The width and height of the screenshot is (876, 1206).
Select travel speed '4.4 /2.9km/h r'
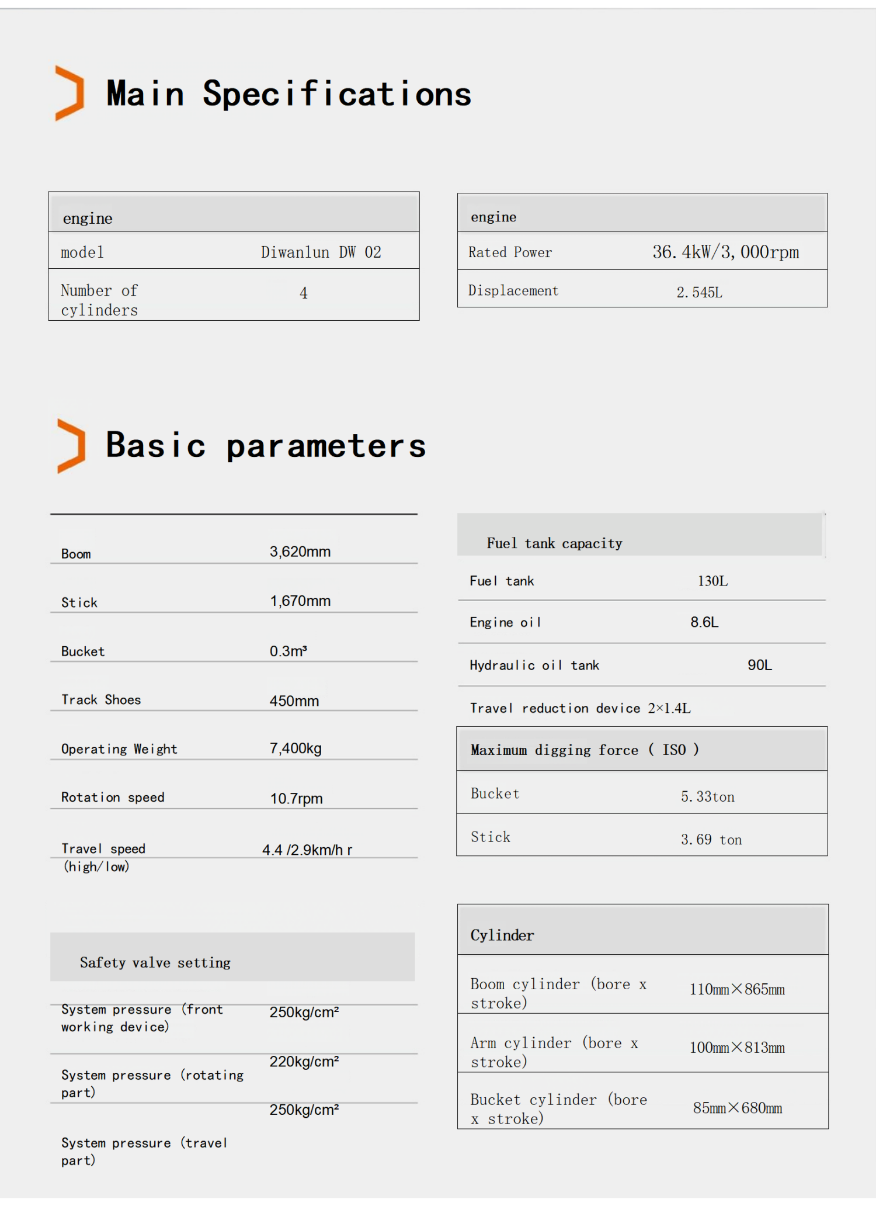coord(307,850)
